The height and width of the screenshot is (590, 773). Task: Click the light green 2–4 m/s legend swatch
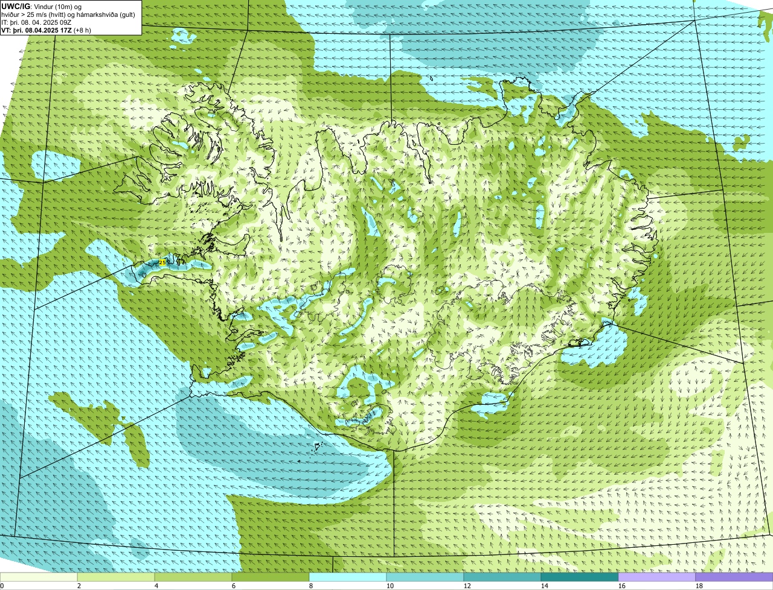point(116,577)
